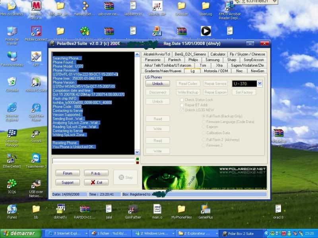Click the PolarBox2.net banner image

pyautogui.click(x=204, y=178)
